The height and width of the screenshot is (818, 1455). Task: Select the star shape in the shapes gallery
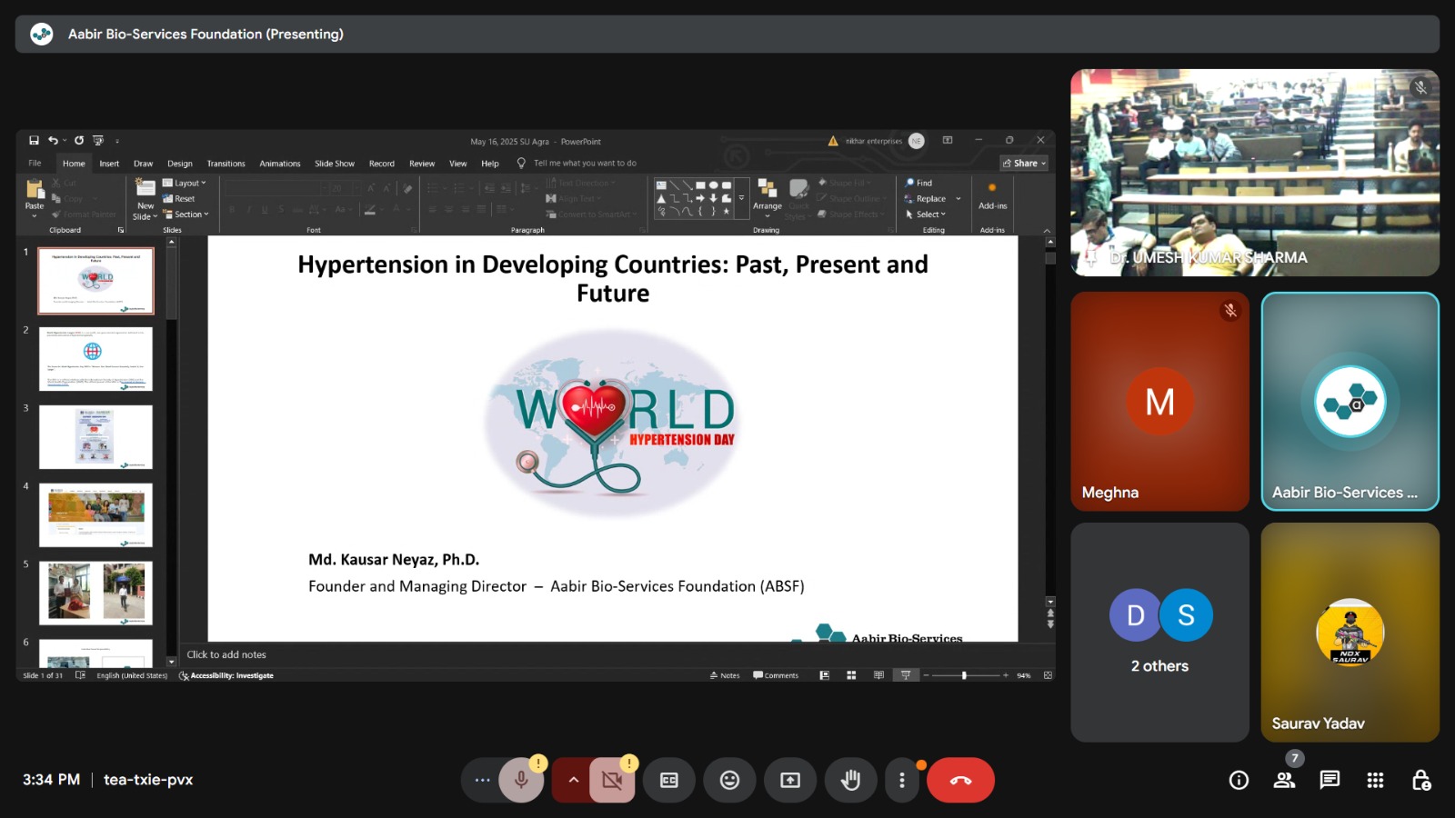click(726, 211)
